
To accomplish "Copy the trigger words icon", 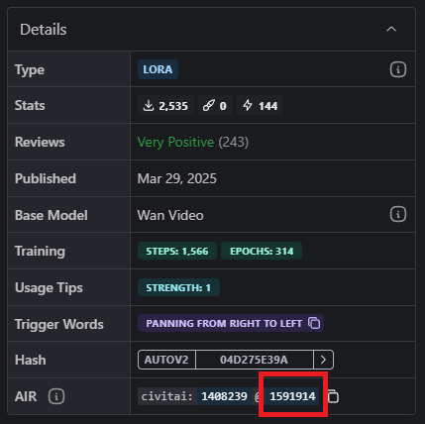I will (314, 323).
